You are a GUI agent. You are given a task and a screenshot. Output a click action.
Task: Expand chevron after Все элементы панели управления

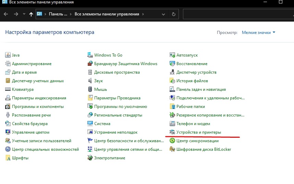click(143, 14)
